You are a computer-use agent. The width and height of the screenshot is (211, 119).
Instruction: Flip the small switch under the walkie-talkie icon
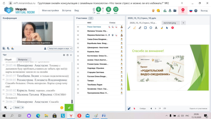[94, 12]
